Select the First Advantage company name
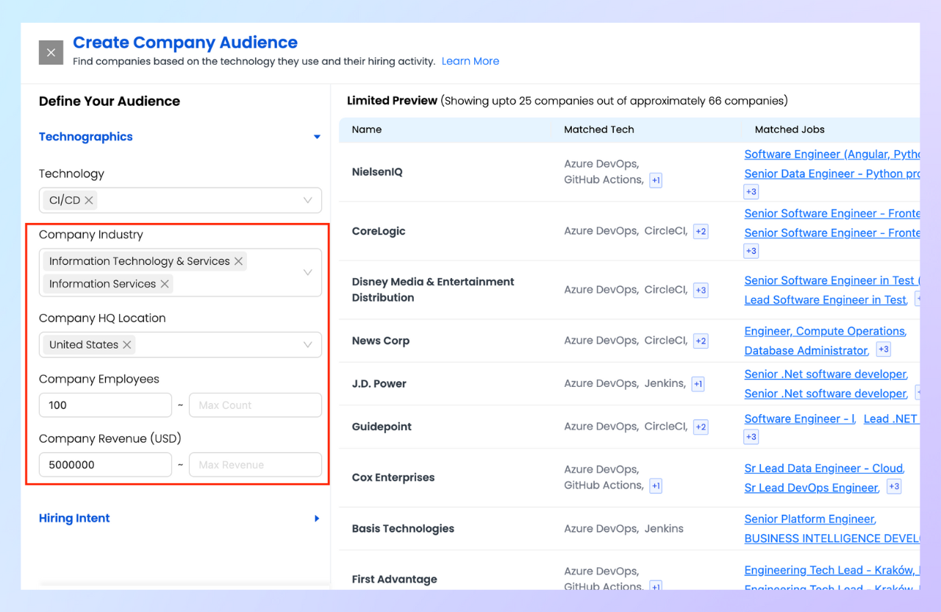This screenshot has width=941, height=612. pos(394,580)
